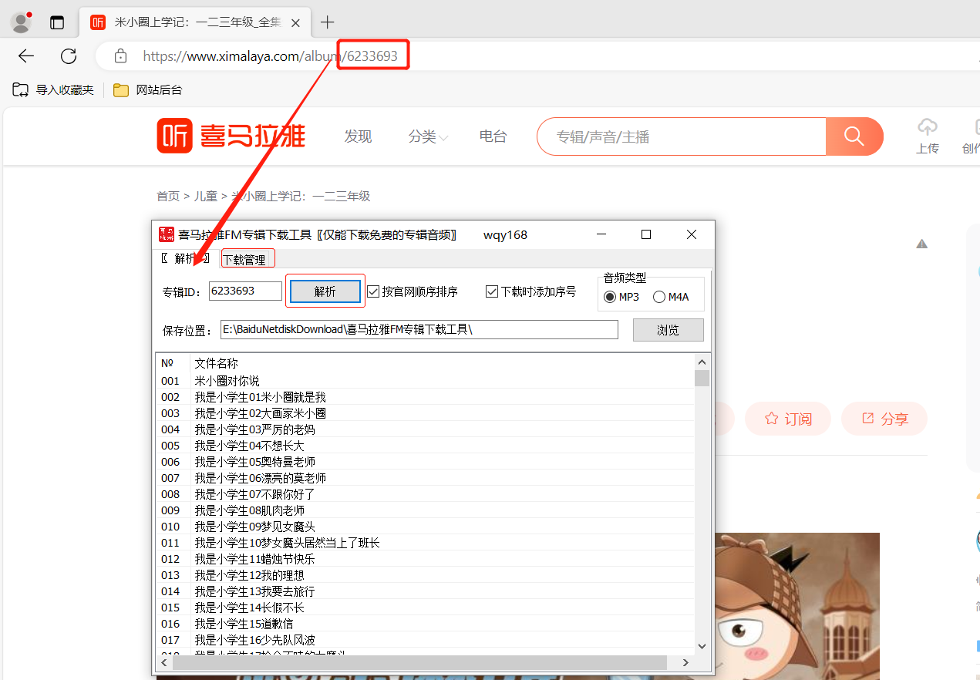Click the horizontal scroll right arrow

tap(686, 662)
